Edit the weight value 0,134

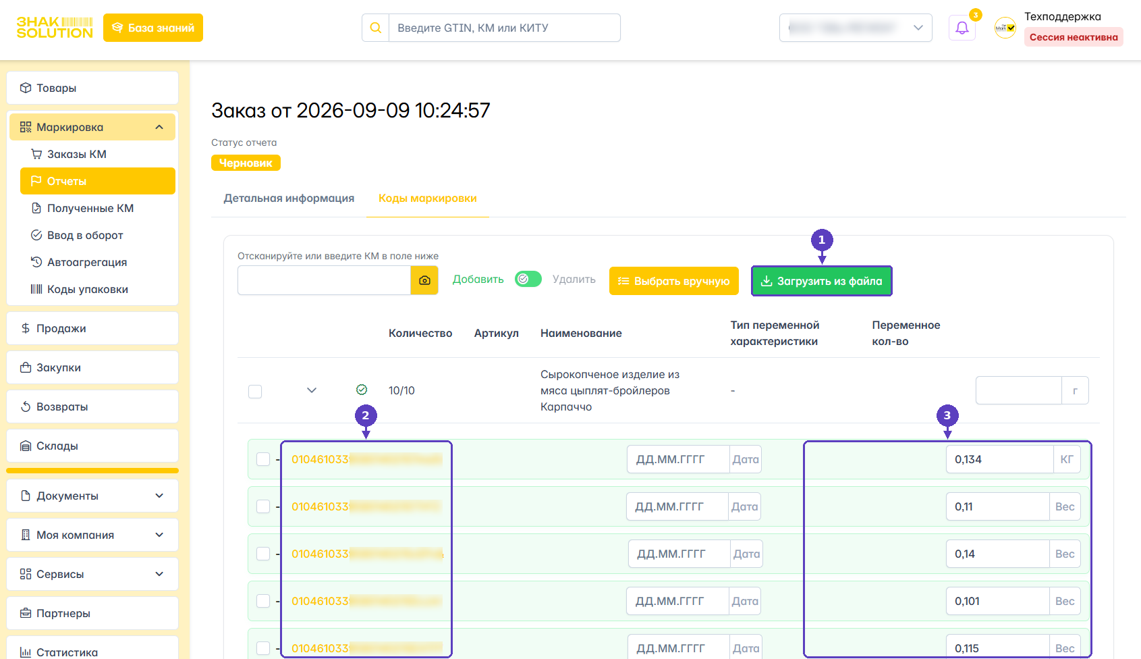pos(999,459)
